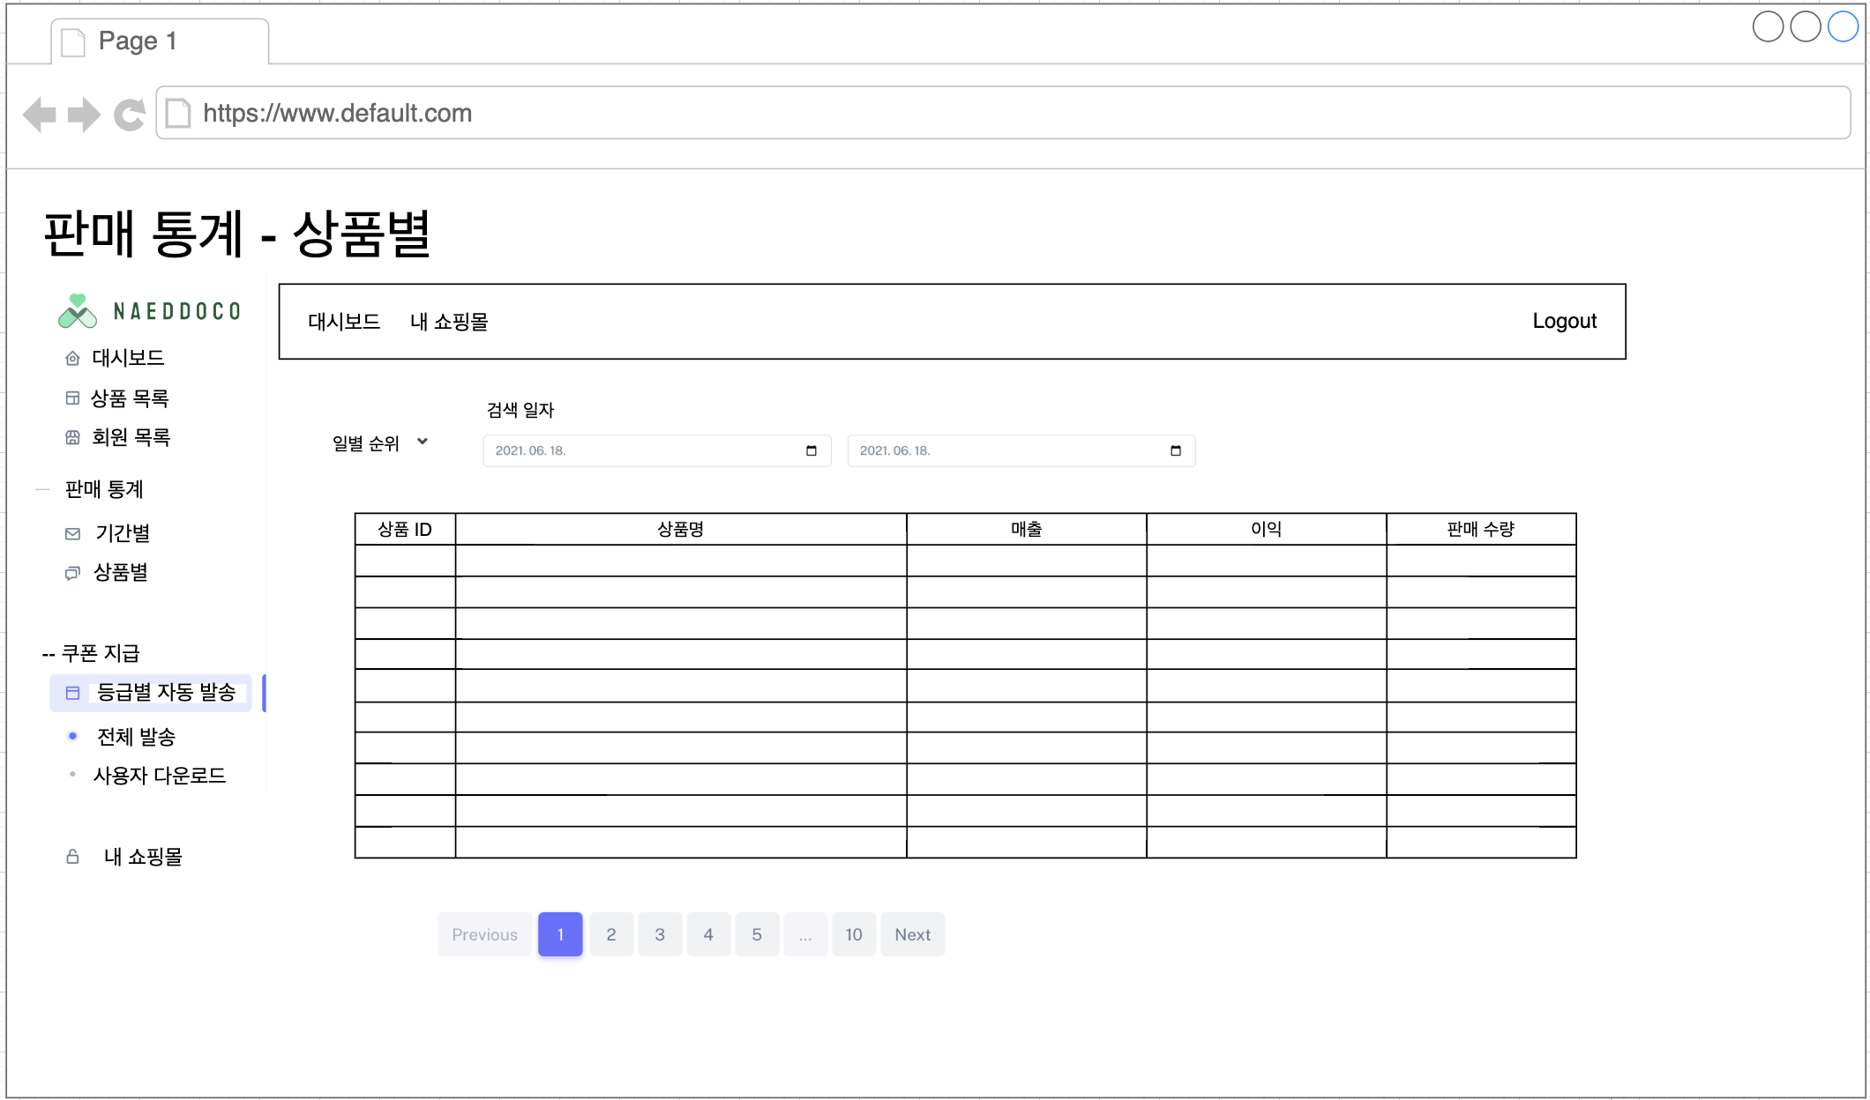Open the start date calendar picker
This screenshot has width=1870, height=1100.
(812, 450)
